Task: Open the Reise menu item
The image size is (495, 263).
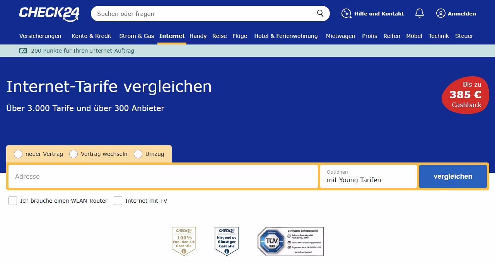Action: (x=220, y=36)
